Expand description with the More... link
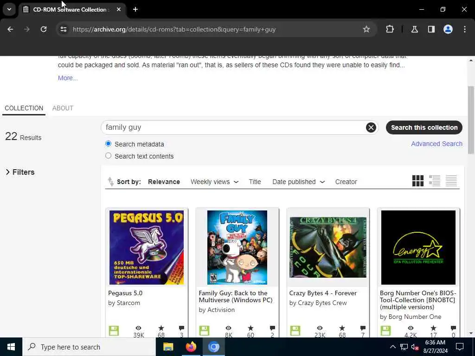Screen dimensions: 475x356 tap(68, 78)
